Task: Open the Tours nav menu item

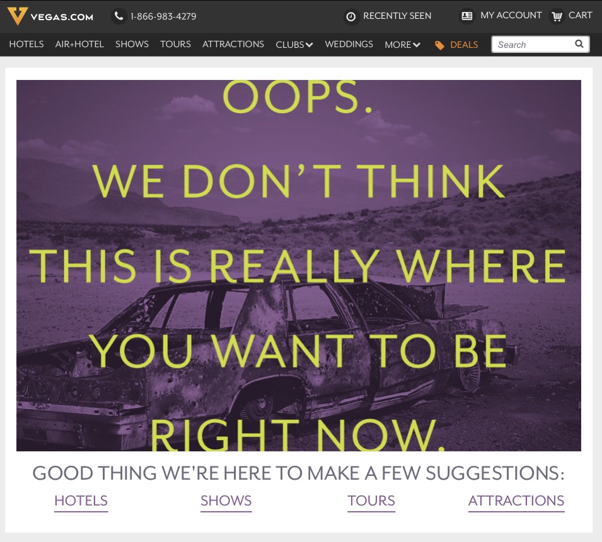Action: 175,44
